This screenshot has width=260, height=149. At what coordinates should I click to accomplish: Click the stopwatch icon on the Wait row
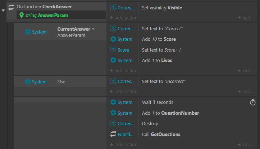coord(253,102)
